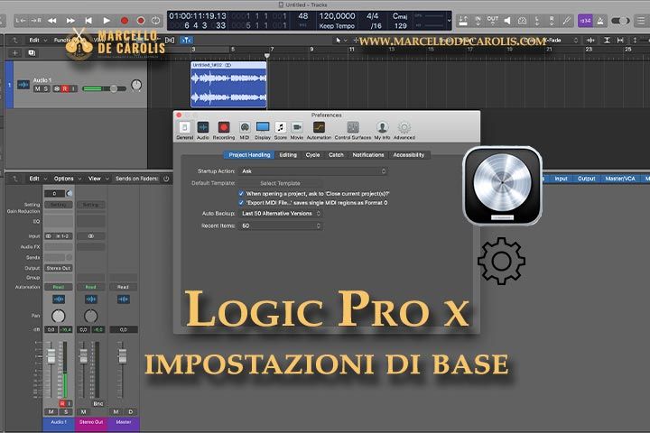Select the Project Handling tab

click(249, 155)
